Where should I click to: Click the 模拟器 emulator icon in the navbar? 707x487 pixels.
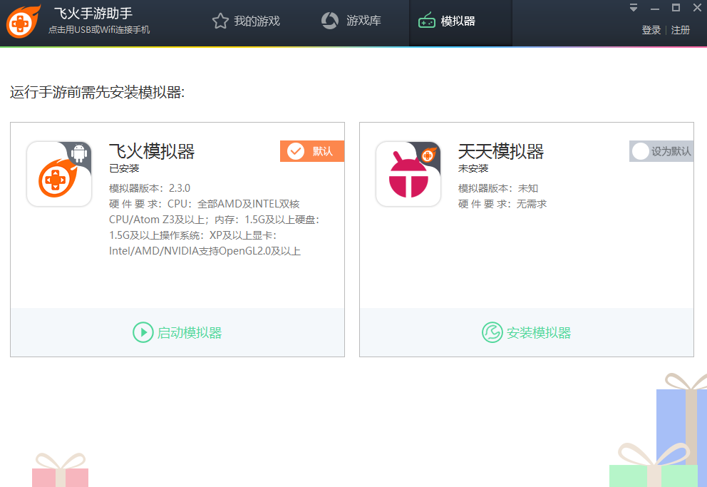pos(427,21)
